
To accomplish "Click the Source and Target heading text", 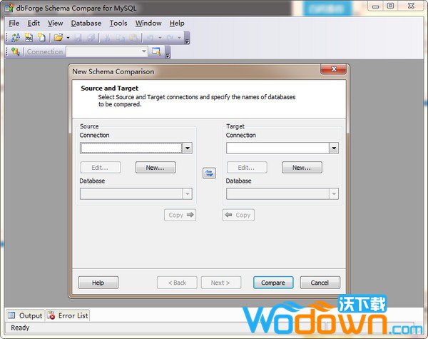I will [x=109, y=88].
